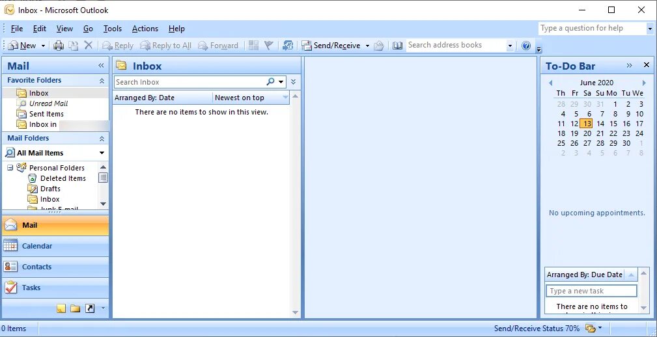Click the folder list scroll down arrow
The image size is (657, 337).
click(103, 204)
